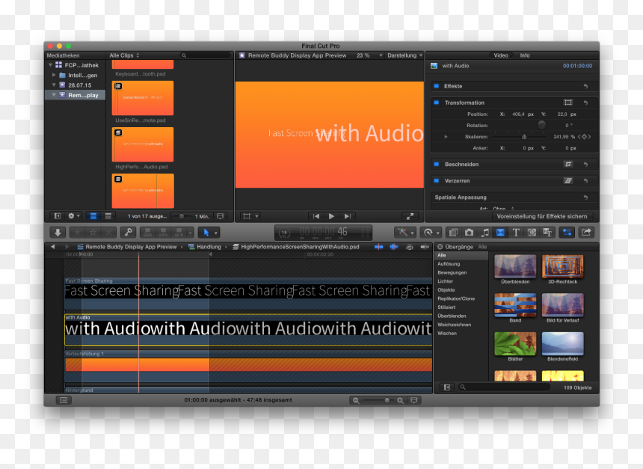This screenshot has width=643, height=469.
Task: Open the browser gear action menu
Action: (x=73, y=216)
